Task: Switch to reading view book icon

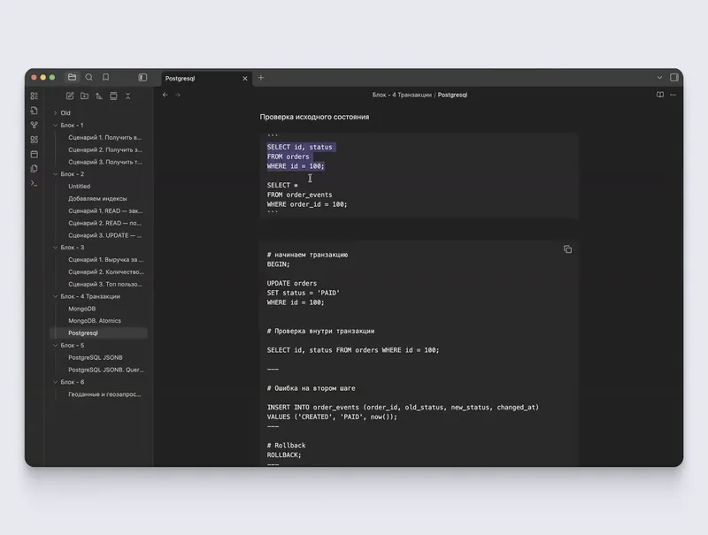Action: point(660,95)
